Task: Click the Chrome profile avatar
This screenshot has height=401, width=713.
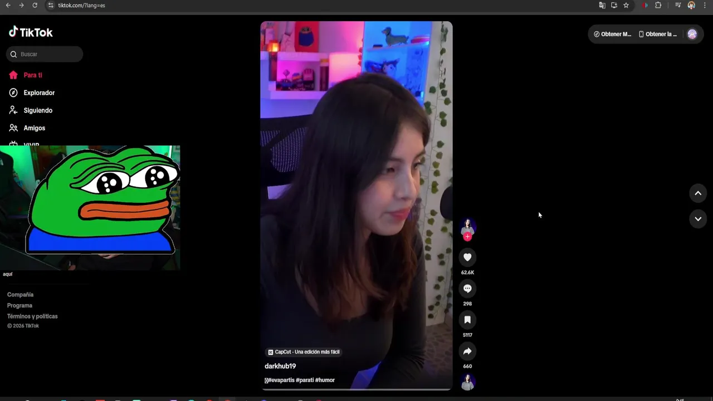Action: pyautogui.click(x=691, y=5)
